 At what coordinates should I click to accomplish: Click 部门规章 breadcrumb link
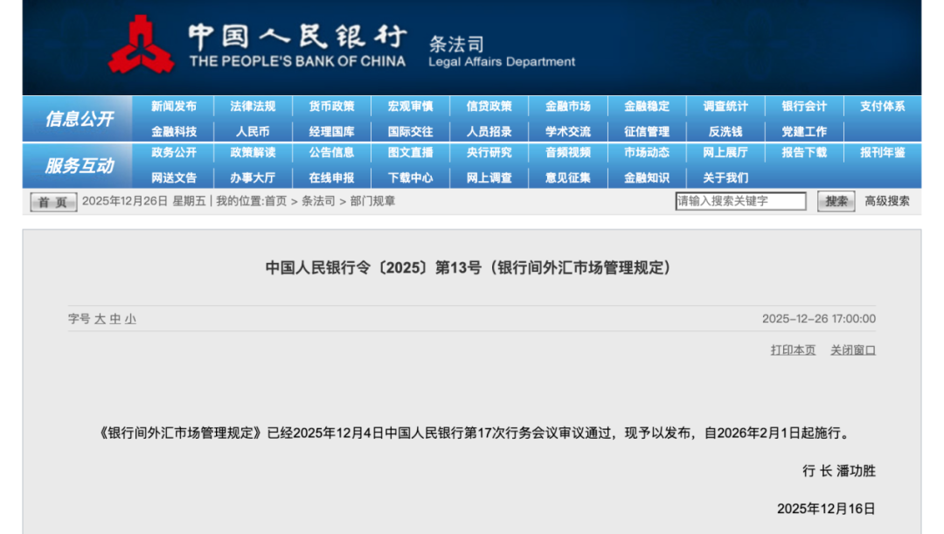pyautogui.click(x=372, y=201)
